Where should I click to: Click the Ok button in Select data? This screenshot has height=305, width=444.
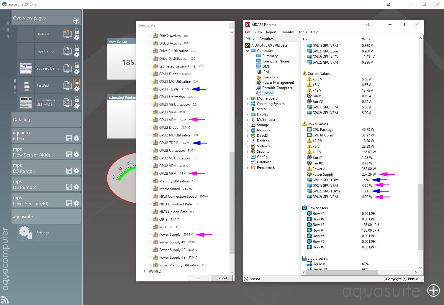pyautogui.click(x=198, y=278)
